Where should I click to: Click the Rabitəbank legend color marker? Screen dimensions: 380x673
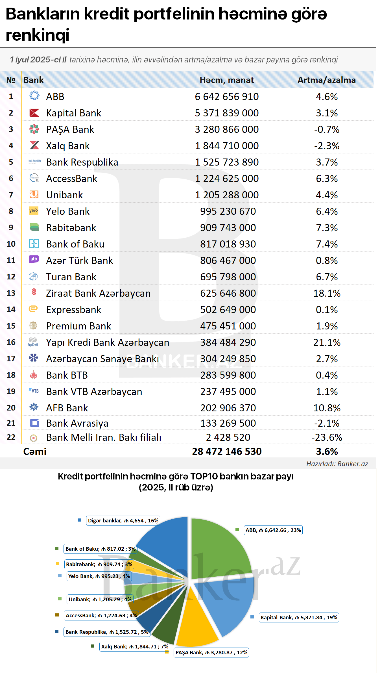(58, 564)
